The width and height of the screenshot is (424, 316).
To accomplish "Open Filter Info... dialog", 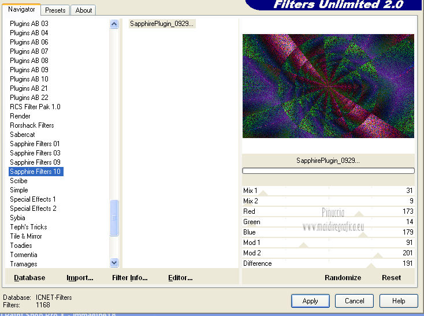I will click(130, 278).
